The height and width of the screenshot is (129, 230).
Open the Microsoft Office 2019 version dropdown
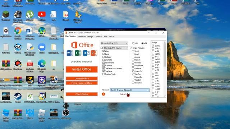[x=114, y=43]
